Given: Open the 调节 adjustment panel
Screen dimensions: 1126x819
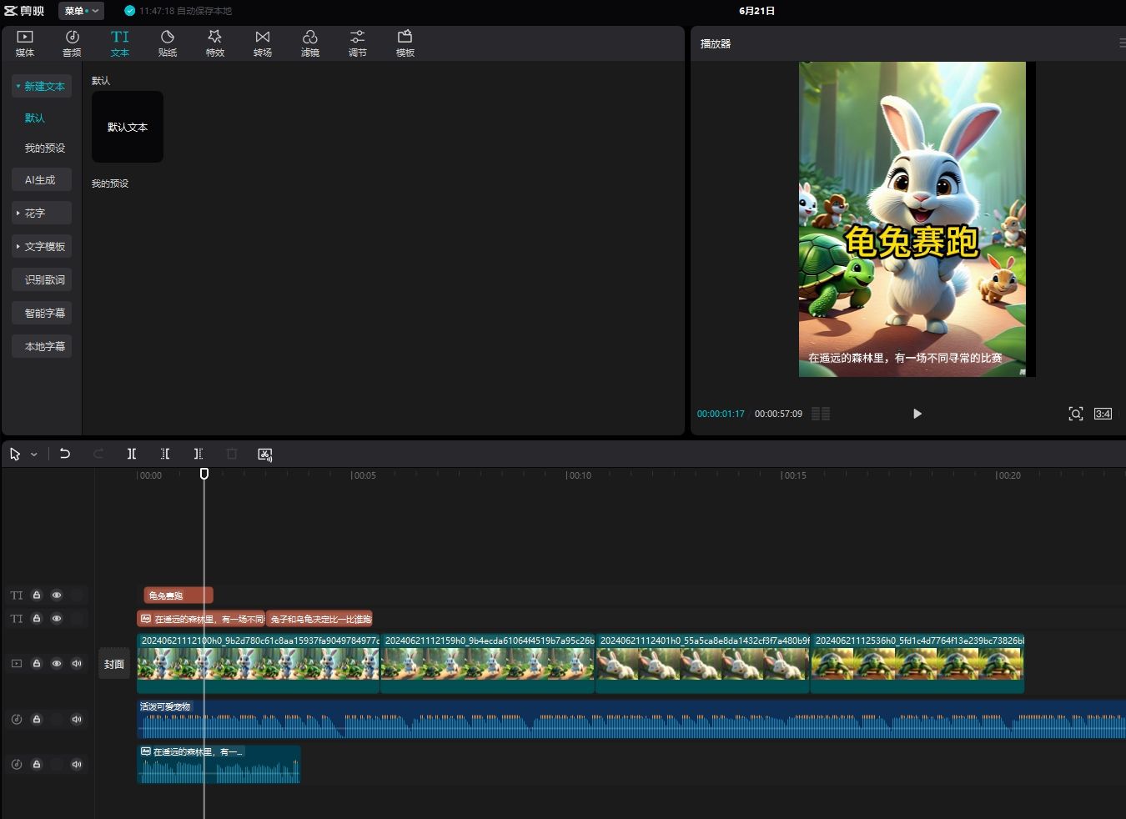Looking at the screenshot, I should pos(358,43).
